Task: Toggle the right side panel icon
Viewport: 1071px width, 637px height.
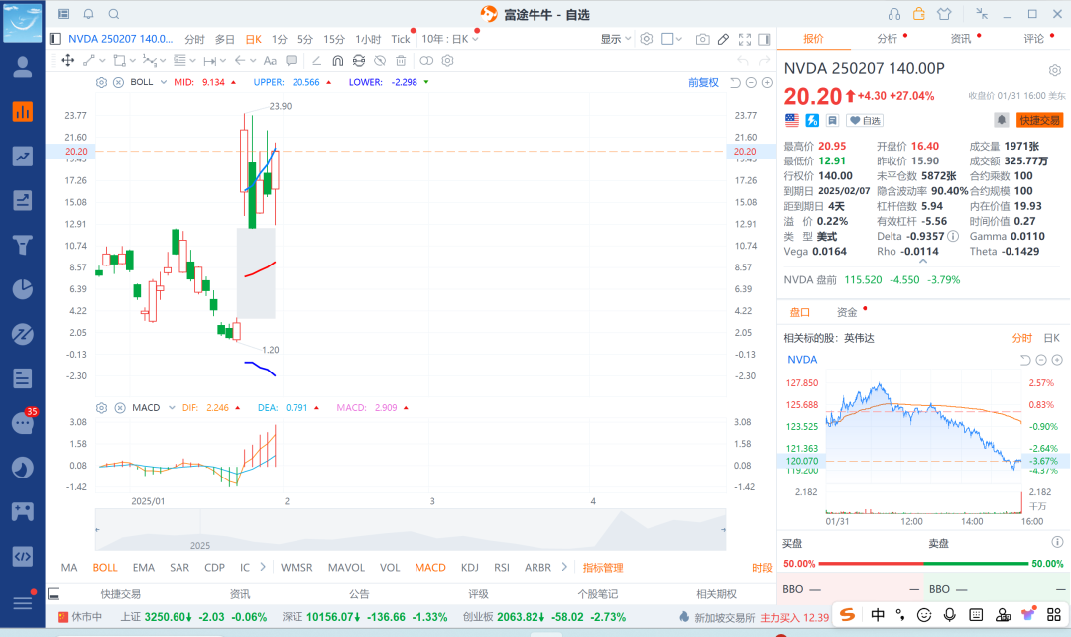Action: pos(765,39)
